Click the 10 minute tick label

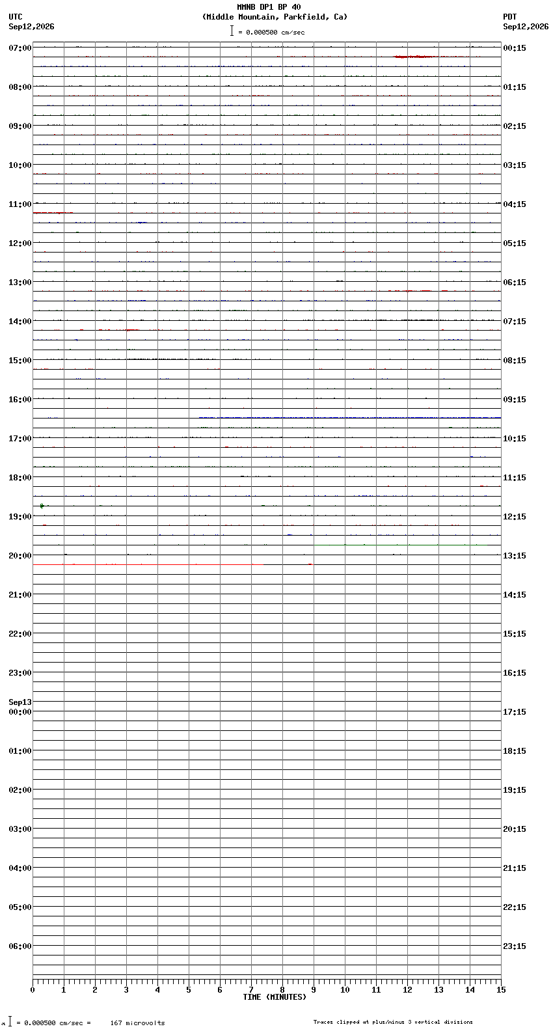[x=345, y=990]
